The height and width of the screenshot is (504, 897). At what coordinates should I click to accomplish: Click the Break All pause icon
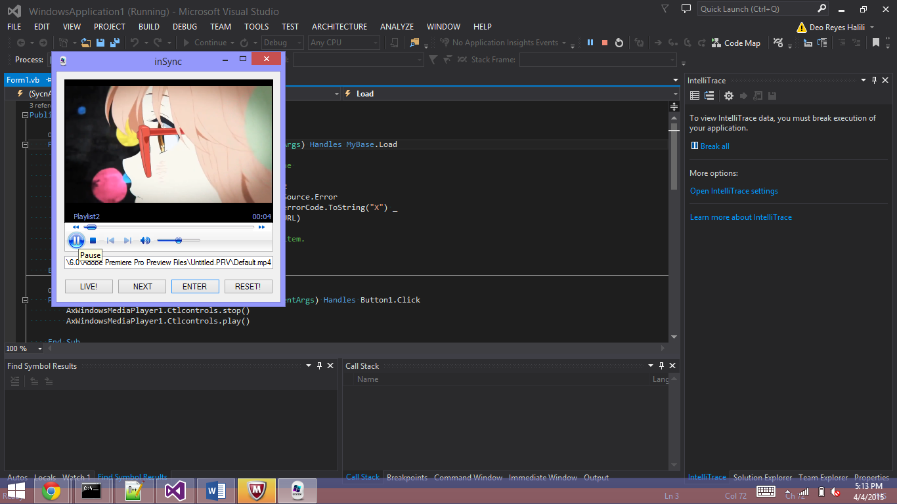590,43
